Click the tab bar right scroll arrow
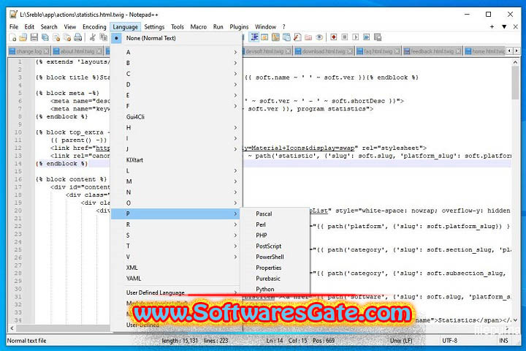The height and width of the screenshot is (351, 526). pos(517,50)
